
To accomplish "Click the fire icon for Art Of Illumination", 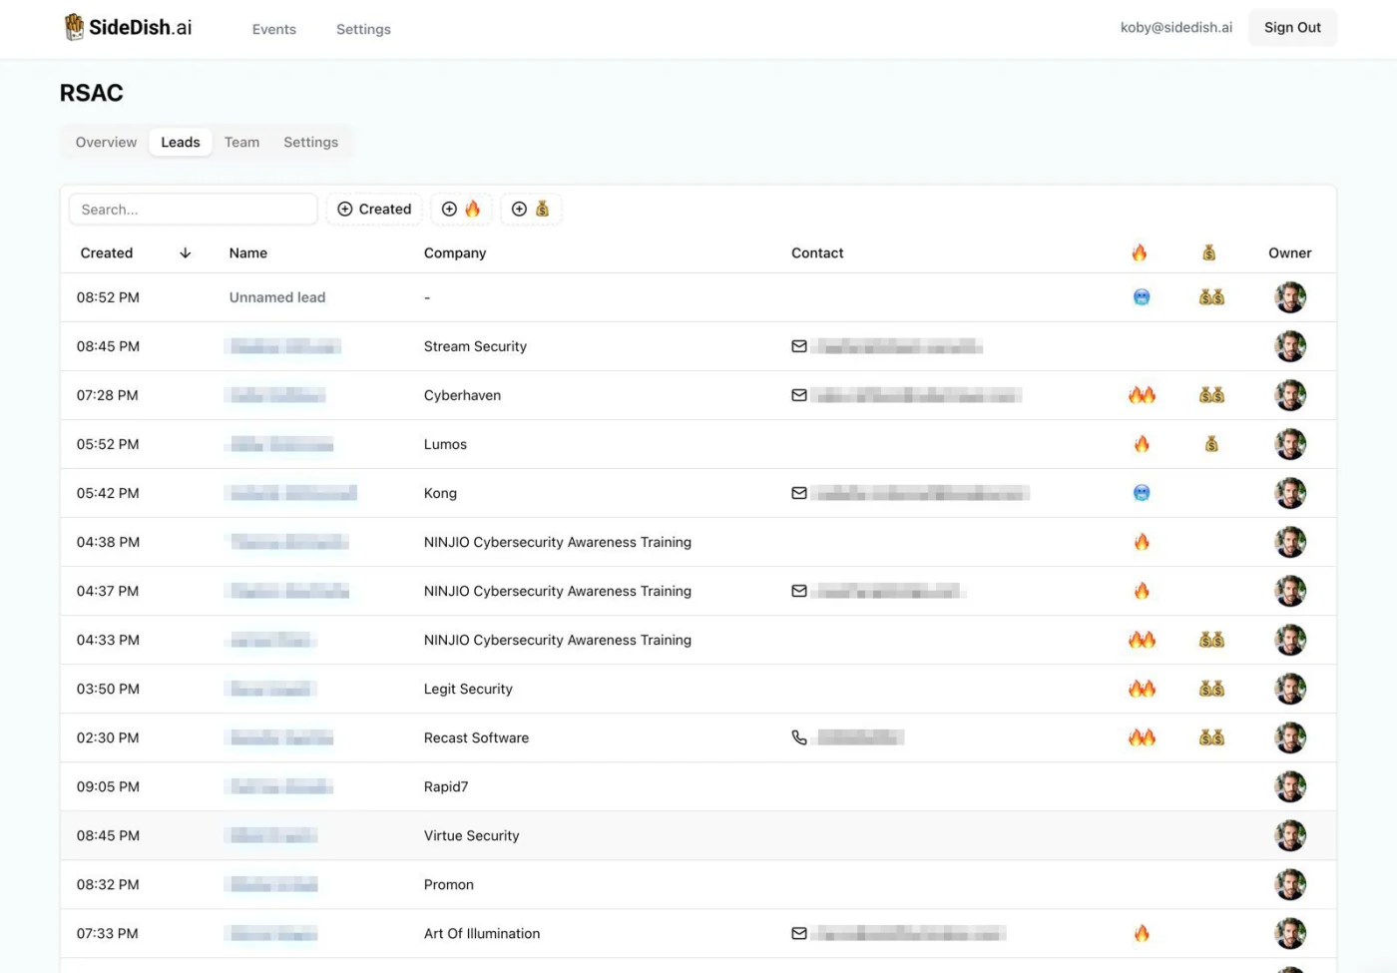I will click(x=1142, y=933).
